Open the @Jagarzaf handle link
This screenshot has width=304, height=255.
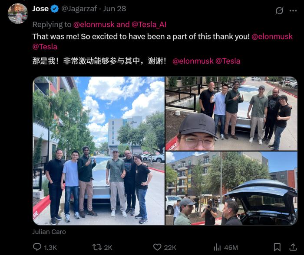pyautogui.click(x=79, y=9)
